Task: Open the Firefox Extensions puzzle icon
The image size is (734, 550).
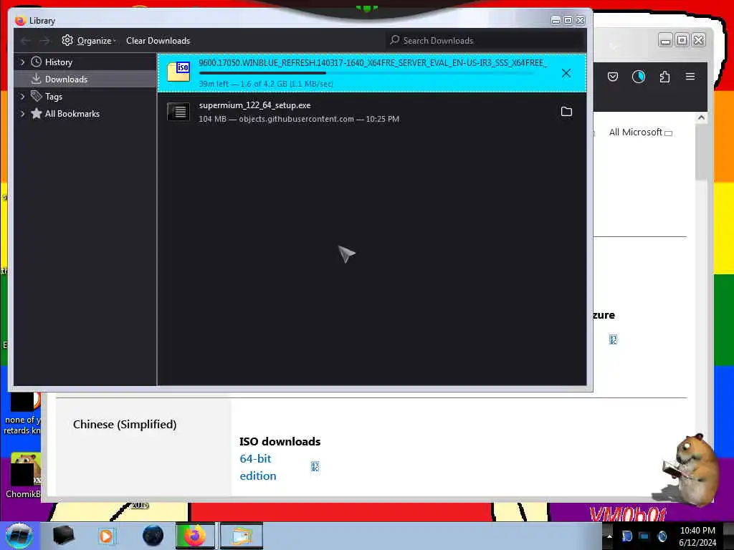Action: pyautogui.click(x=664, y=77)
